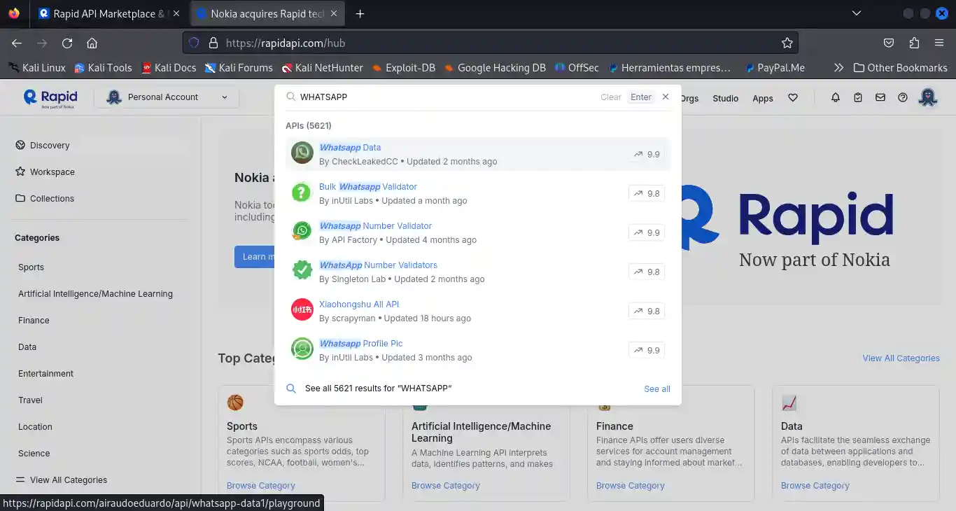The width and height of the screenshot is (956, 511).
Task: Clear the WHATSAPP search text
Action: point(610,97)
